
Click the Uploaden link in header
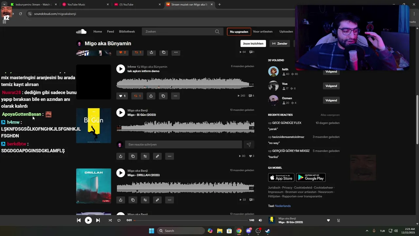click(286, 31)
